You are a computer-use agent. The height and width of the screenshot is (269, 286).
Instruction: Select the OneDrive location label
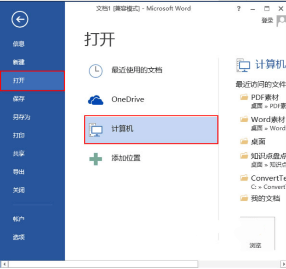coord(128,99)
